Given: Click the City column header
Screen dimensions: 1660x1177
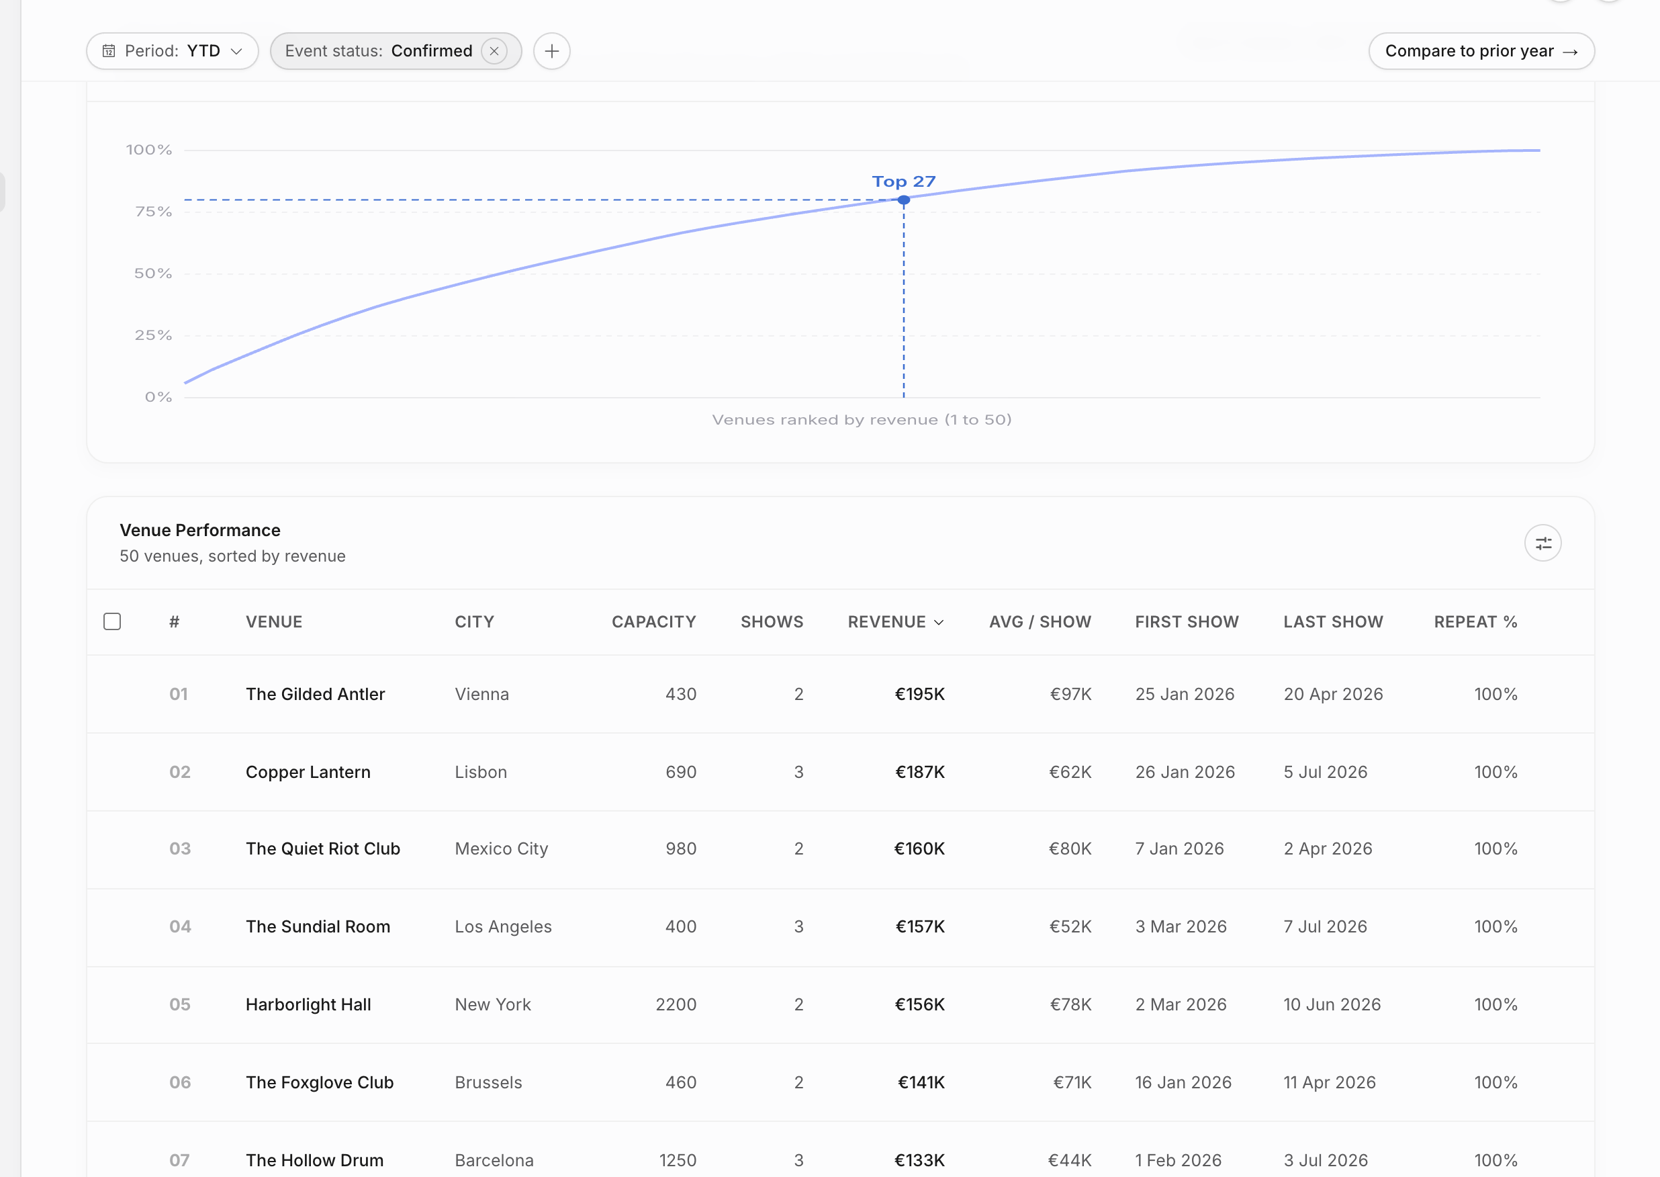Looking at the screenshot, I should point(474,622).
